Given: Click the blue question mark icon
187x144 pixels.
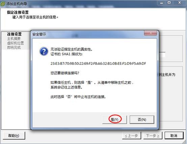Looking at the screenshot, I should pyautogui.click(x=44, y=52).
